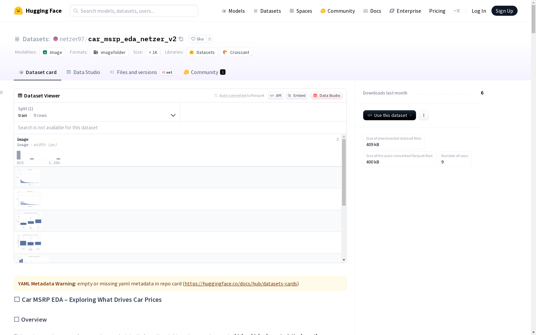This screenshot has width=536, height=335.
Task: Open the netzer97 profile link
Action: pos(72,39)
